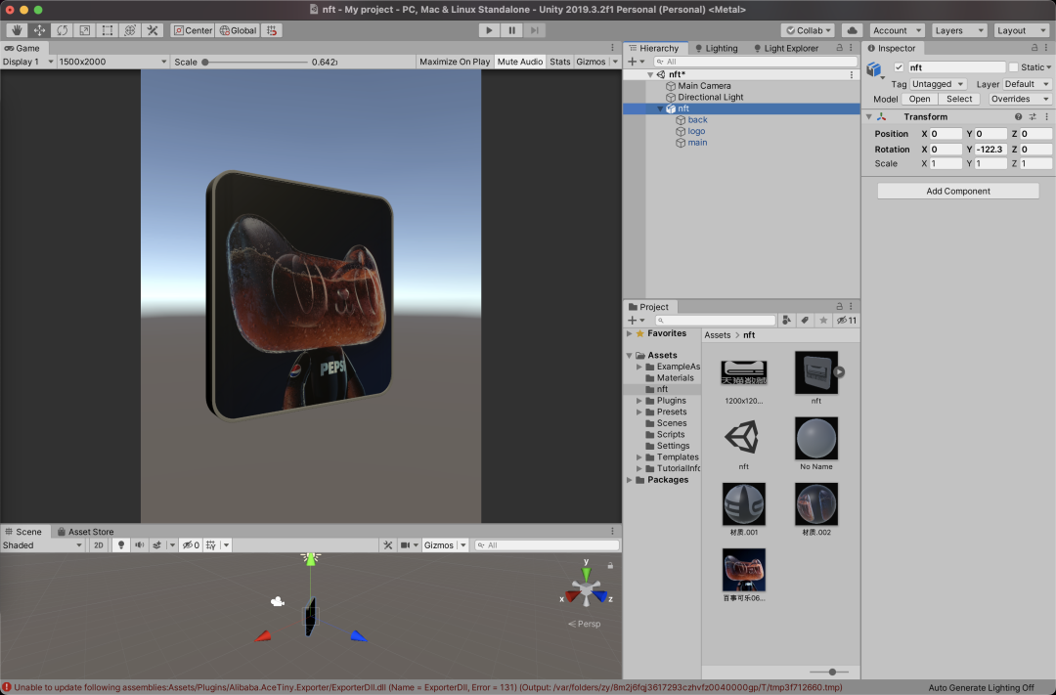Click the orientation gizmo green Y axis
Screen dimensions: 1056x695
pyautogui.click(x=586, y=573)
